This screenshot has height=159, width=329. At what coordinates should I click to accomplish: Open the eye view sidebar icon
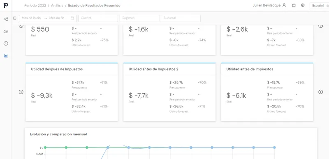[x=6, y=32]
